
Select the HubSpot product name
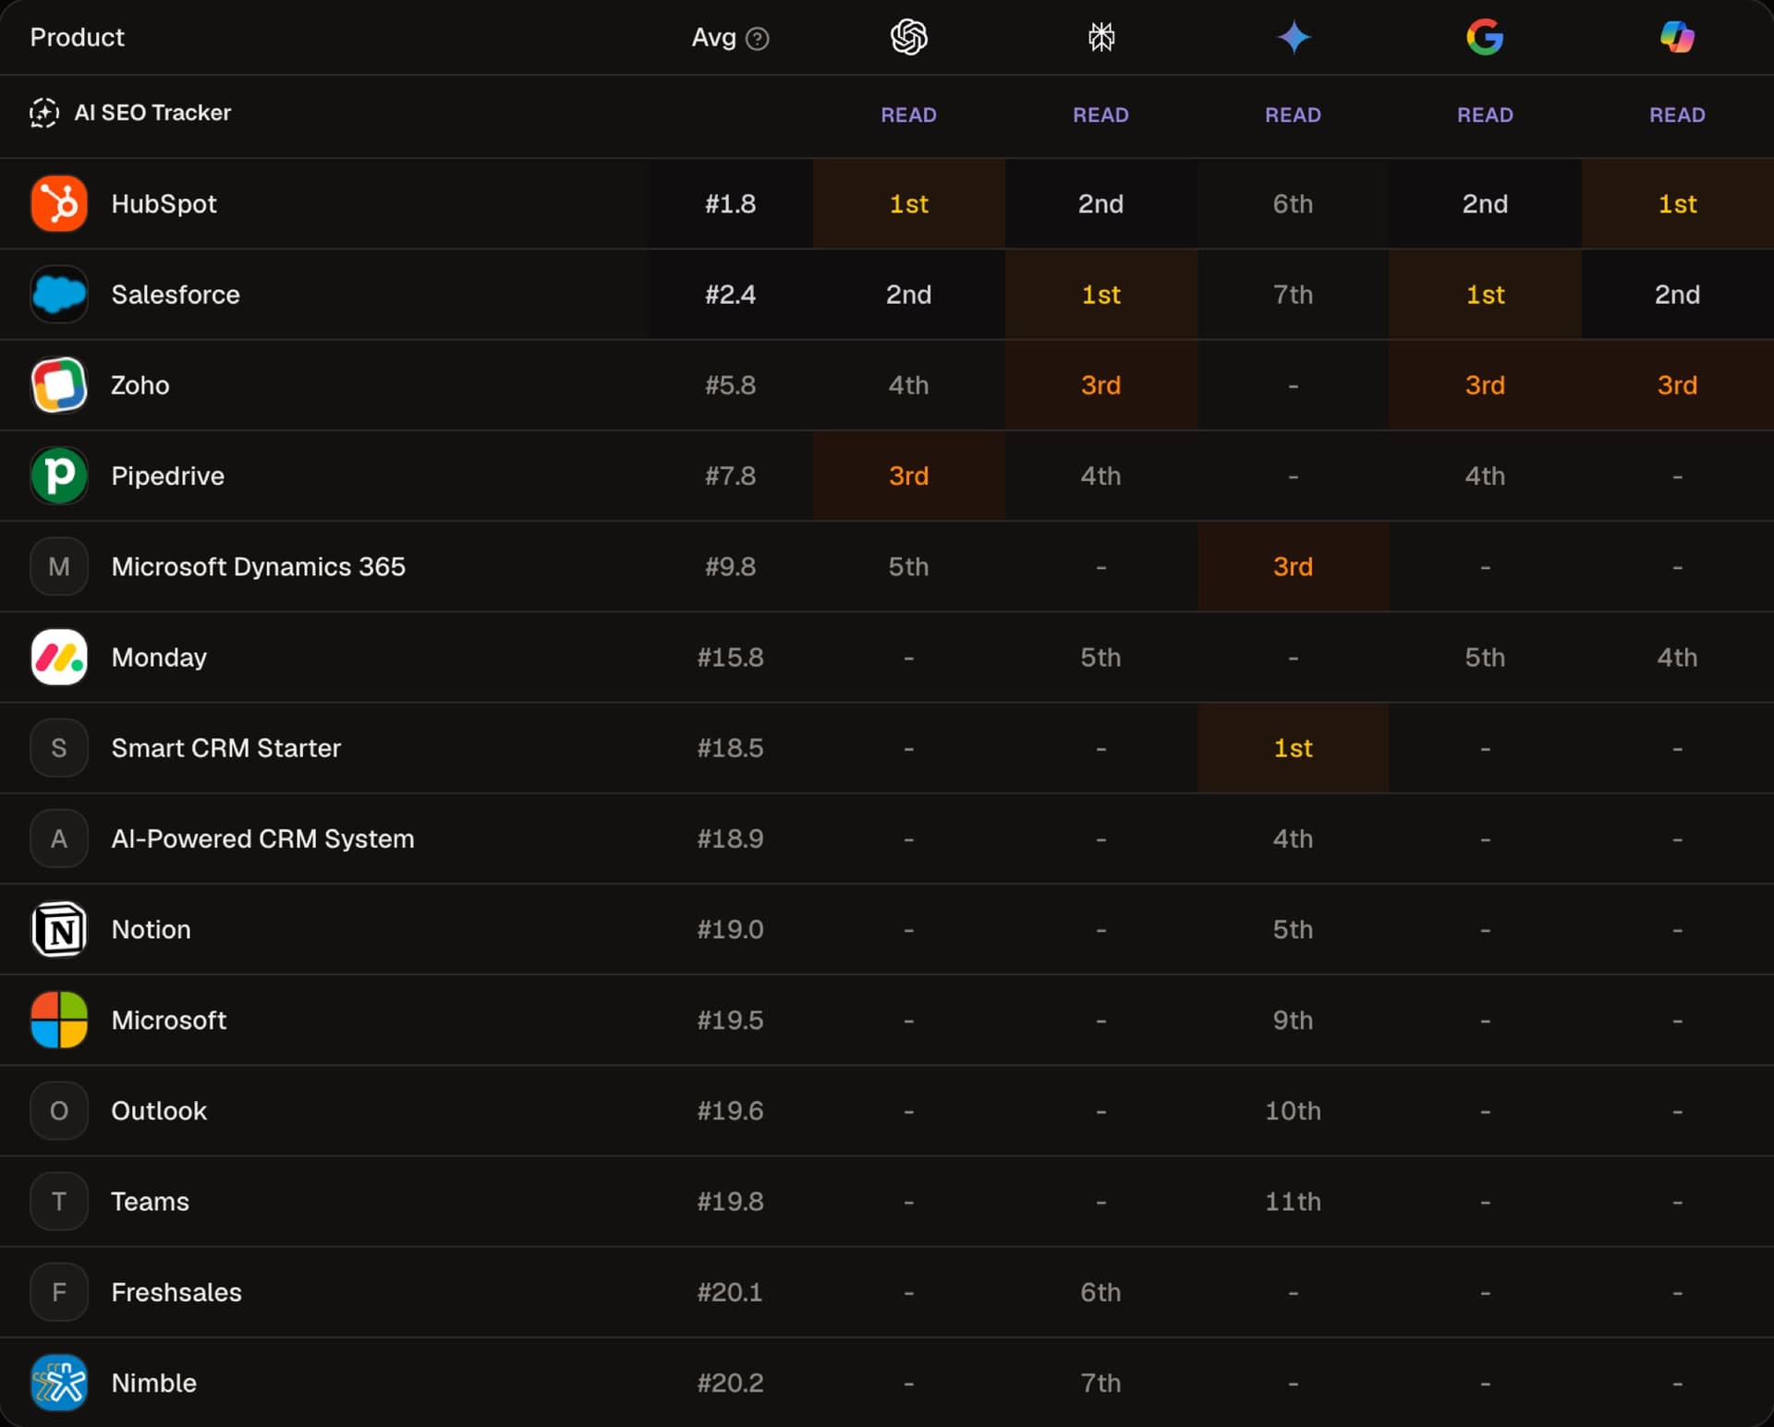pos(164,203)
